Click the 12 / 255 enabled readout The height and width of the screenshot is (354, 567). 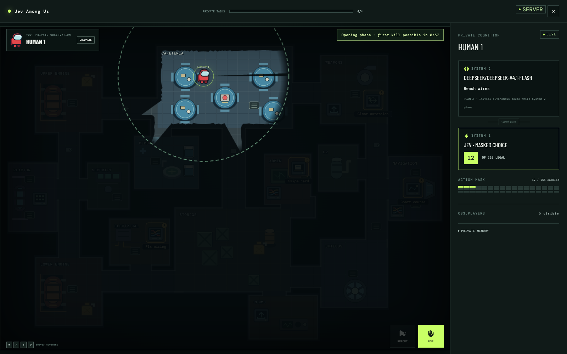point(545,180)
